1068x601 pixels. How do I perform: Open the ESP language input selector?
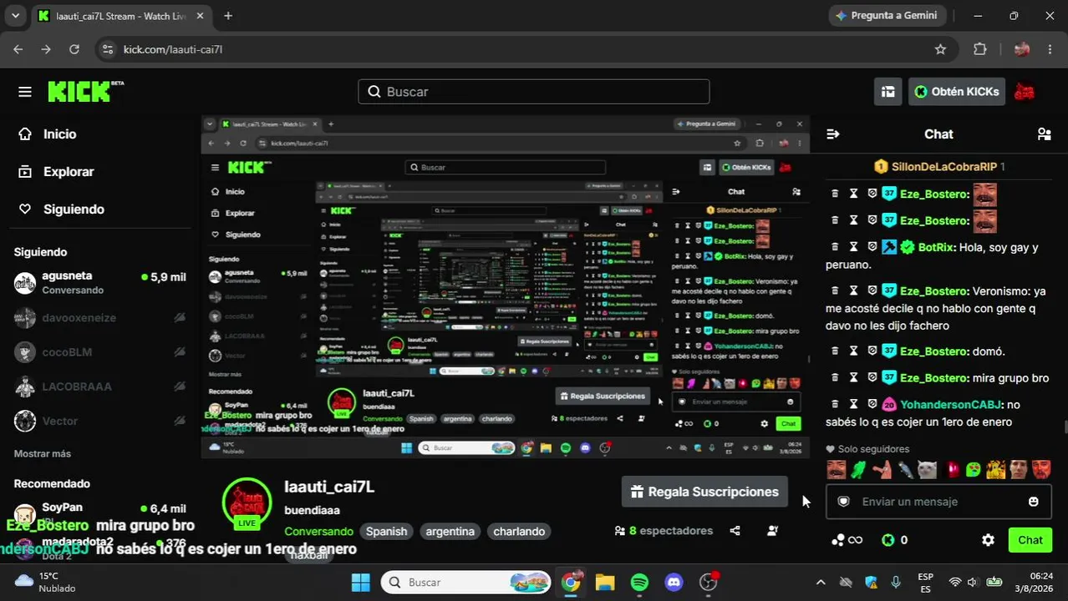[x=925, y=583]
